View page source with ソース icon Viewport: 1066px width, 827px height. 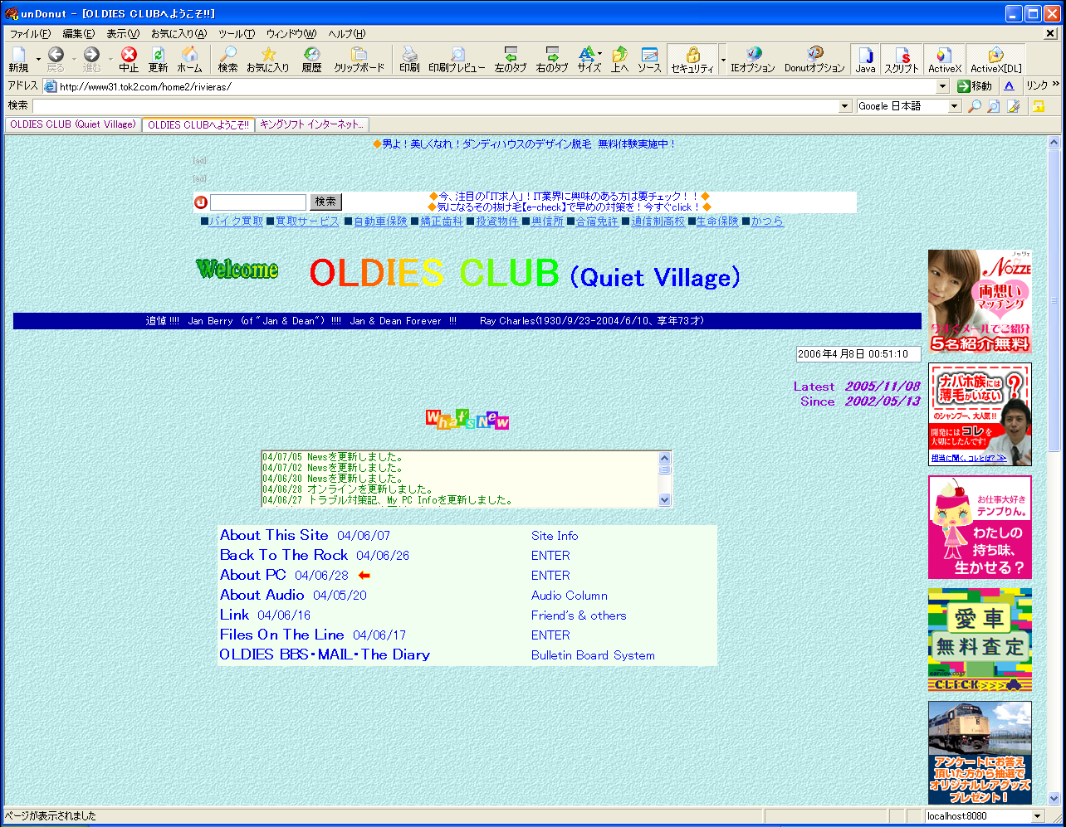pos(649,59)
